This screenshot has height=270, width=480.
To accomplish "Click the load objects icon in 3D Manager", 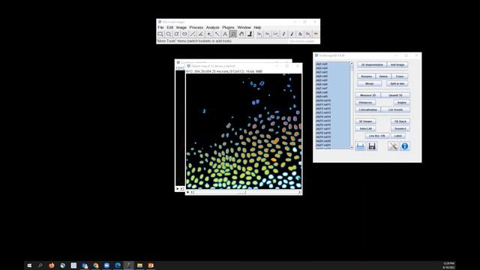I will click(360, 146).
